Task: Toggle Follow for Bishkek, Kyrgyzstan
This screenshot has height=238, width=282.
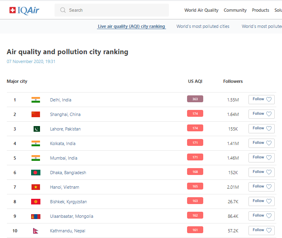Action: [x=261, y=201]
